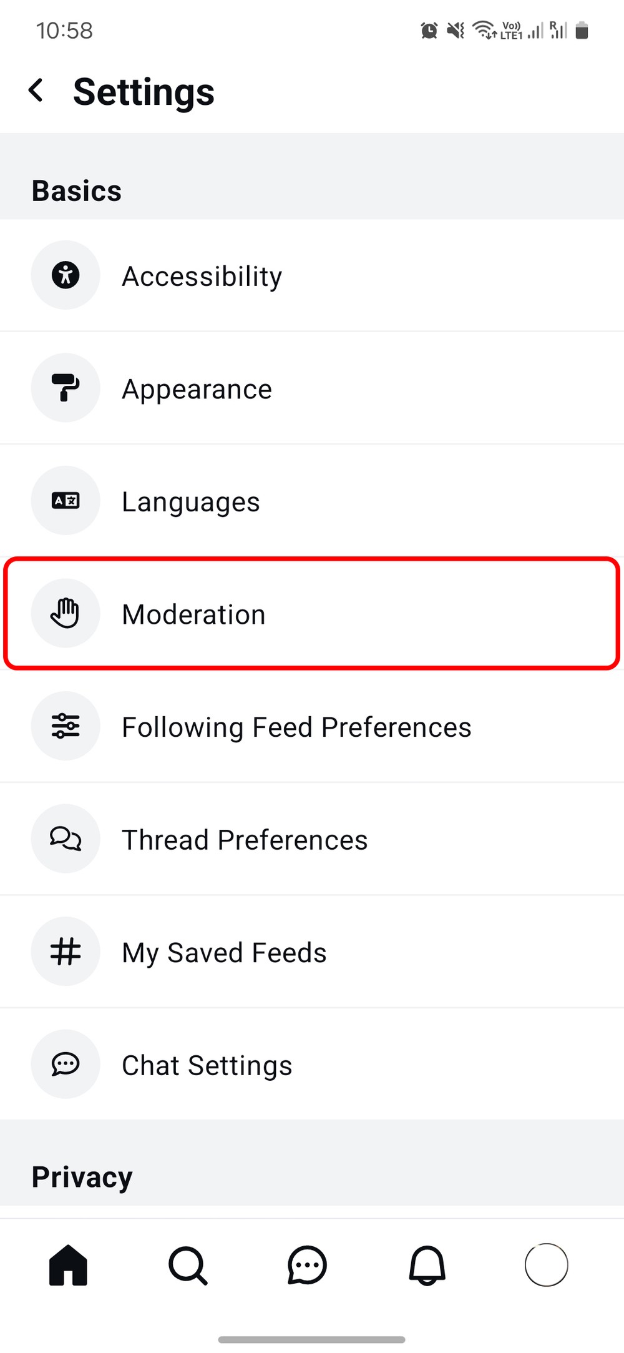Open the profile avatar tab
This screenshot has width=624, height=1353.
546,1265
